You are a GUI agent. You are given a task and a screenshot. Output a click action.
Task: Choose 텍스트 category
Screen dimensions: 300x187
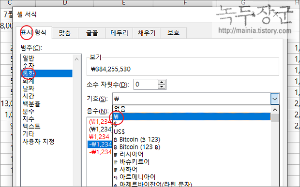(x=47, y=126)
